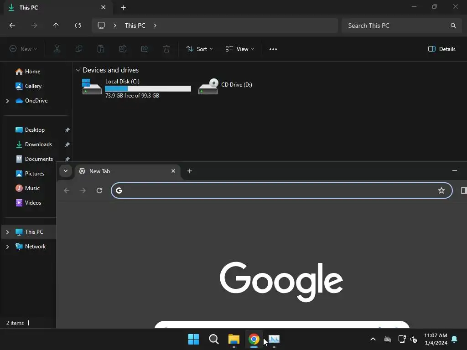
Task: Expand the Network tree node
Action: pos(7,247)
